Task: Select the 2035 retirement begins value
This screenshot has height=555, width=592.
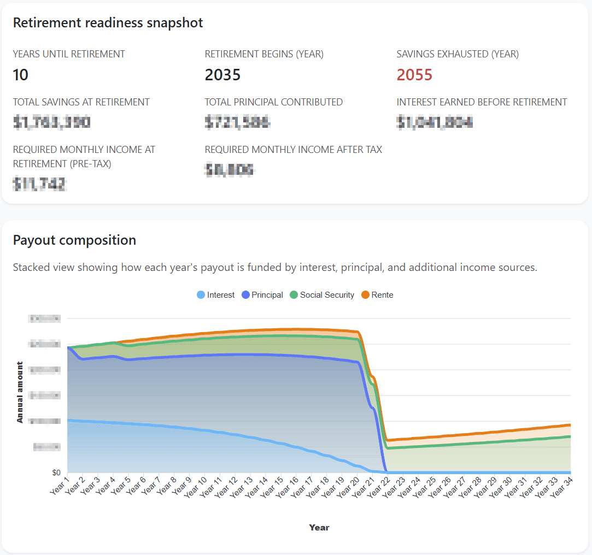Action: 222,75
